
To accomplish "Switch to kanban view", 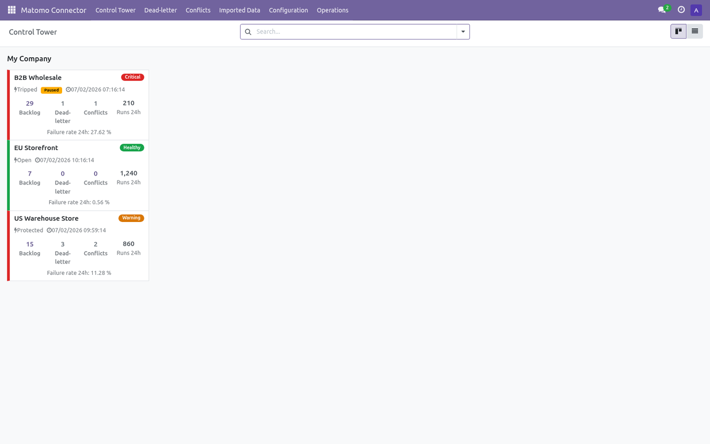I will click(x=678, y=32).
